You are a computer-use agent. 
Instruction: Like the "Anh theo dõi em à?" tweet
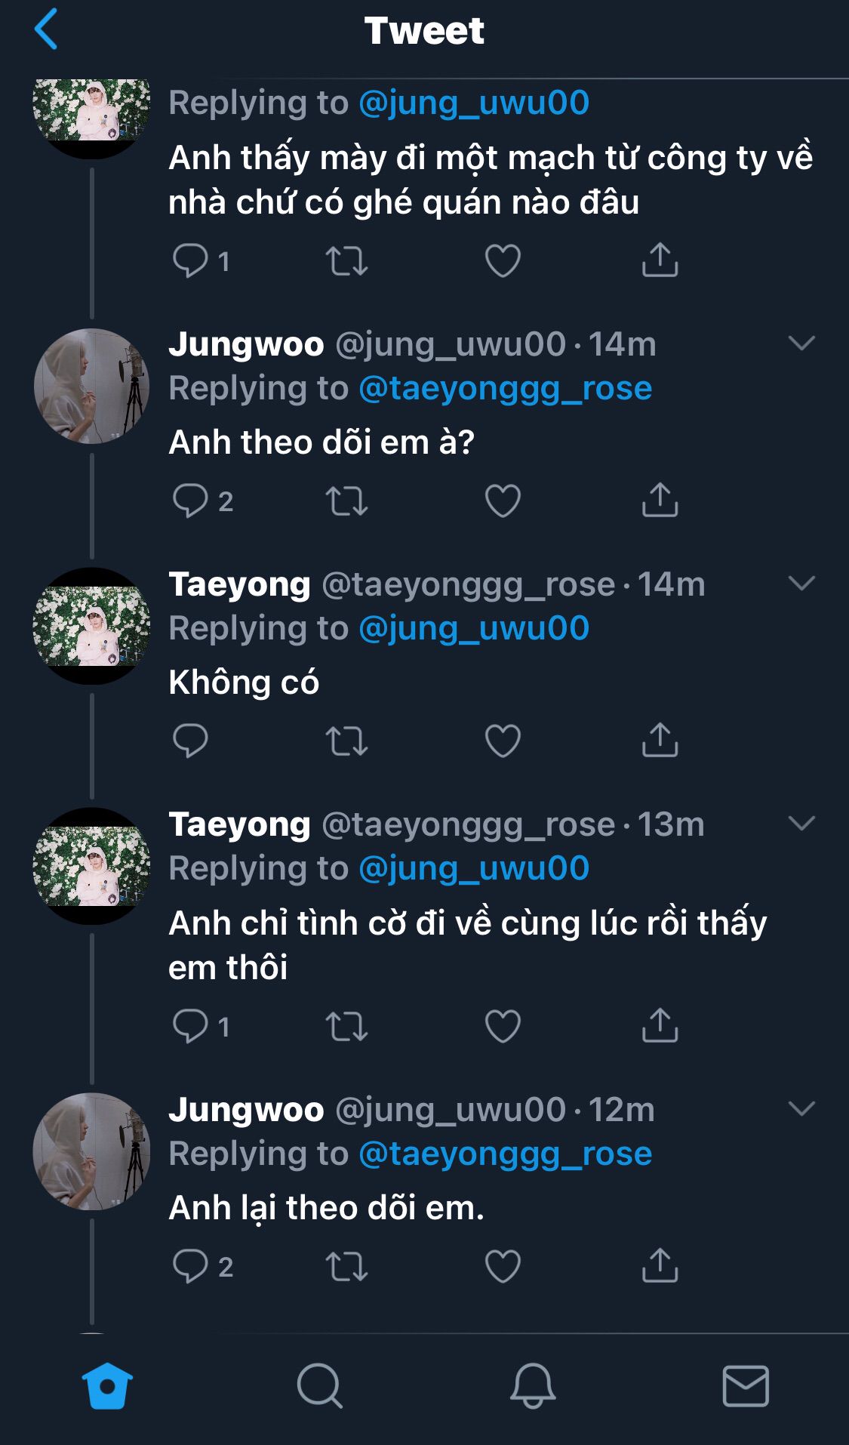pyautogui.click(x=503, y=501)
